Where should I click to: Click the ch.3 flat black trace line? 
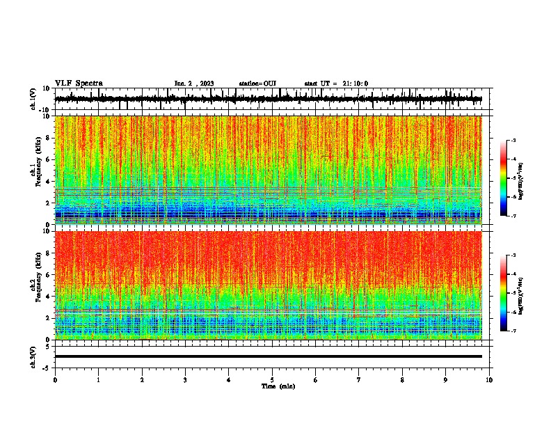pos(268,356)
